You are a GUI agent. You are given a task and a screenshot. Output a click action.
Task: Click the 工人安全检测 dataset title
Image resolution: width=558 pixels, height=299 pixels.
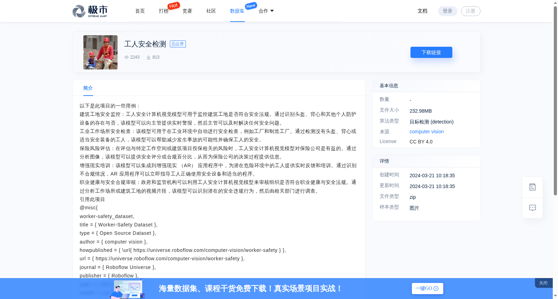point(145,44)
